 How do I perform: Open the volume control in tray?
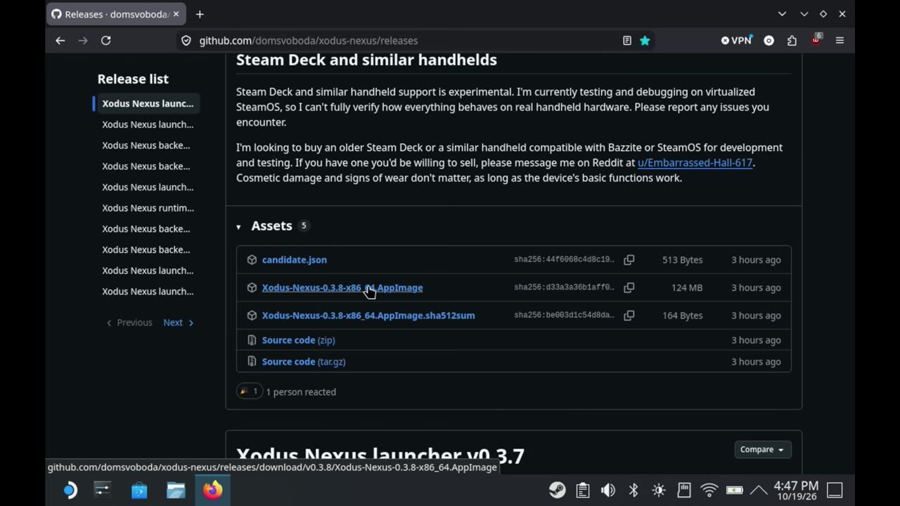pyautogui.click(x=608, y=490)
